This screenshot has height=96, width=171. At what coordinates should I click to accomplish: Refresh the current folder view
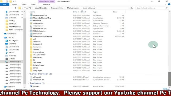(x=132, y=8)
